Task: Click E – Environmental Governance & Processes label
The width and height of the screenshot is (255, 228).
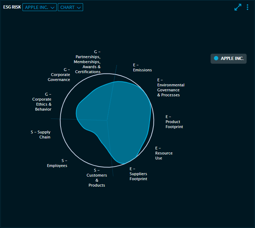Action: [x=171, y=87]
